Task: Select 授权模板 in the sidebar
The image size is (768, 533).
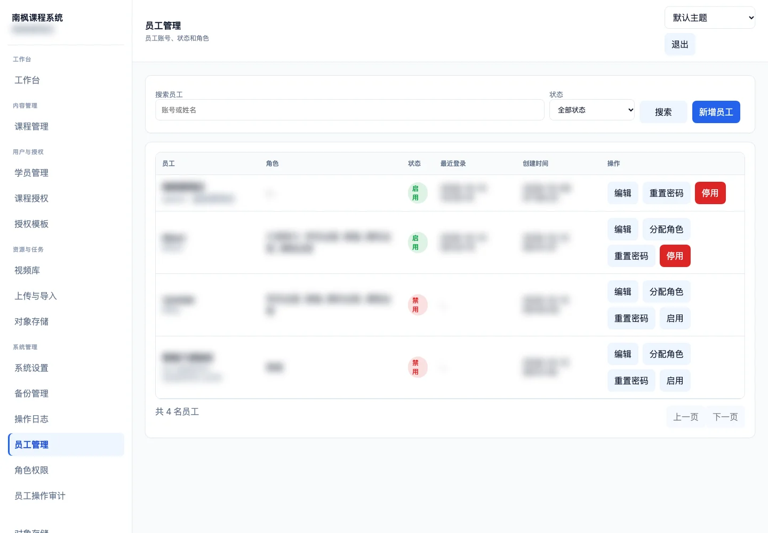Action: click(x=66, y=224)
